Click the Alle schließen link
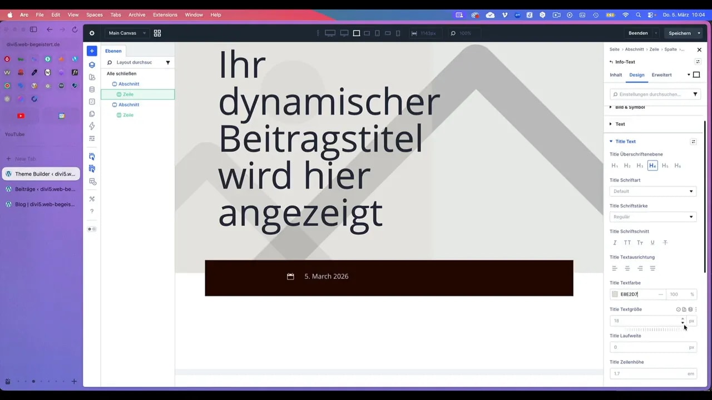The height and width of the screenshot is (400, 712). coord(121,73)
